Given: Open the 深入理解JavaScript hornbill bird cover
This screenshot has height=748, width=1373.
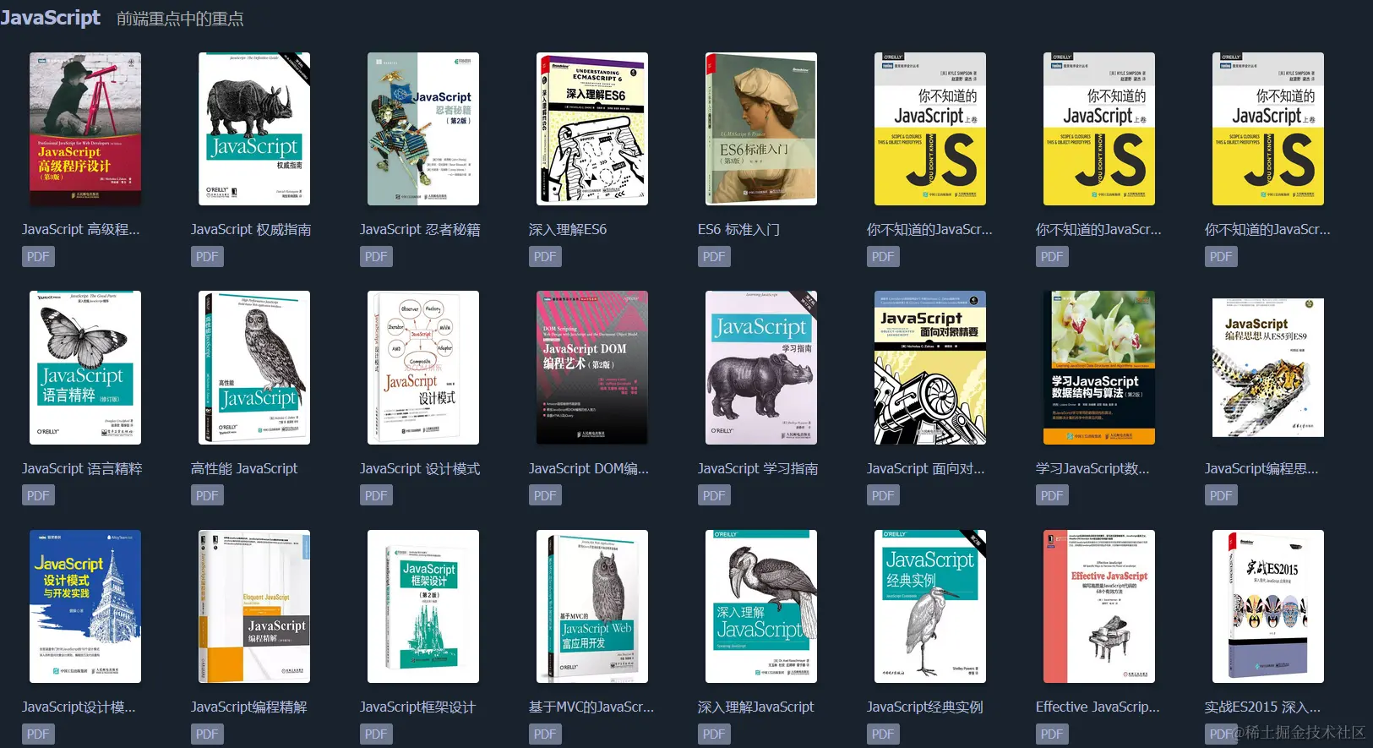Looking at the screenshot, I should tap(761, 606).
